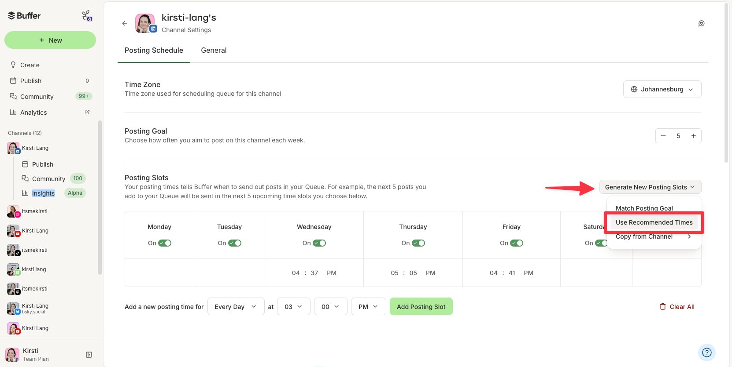Turn off Wednesday posting toggle
This screenshot has height=367, width=732.
pos(319,243)
